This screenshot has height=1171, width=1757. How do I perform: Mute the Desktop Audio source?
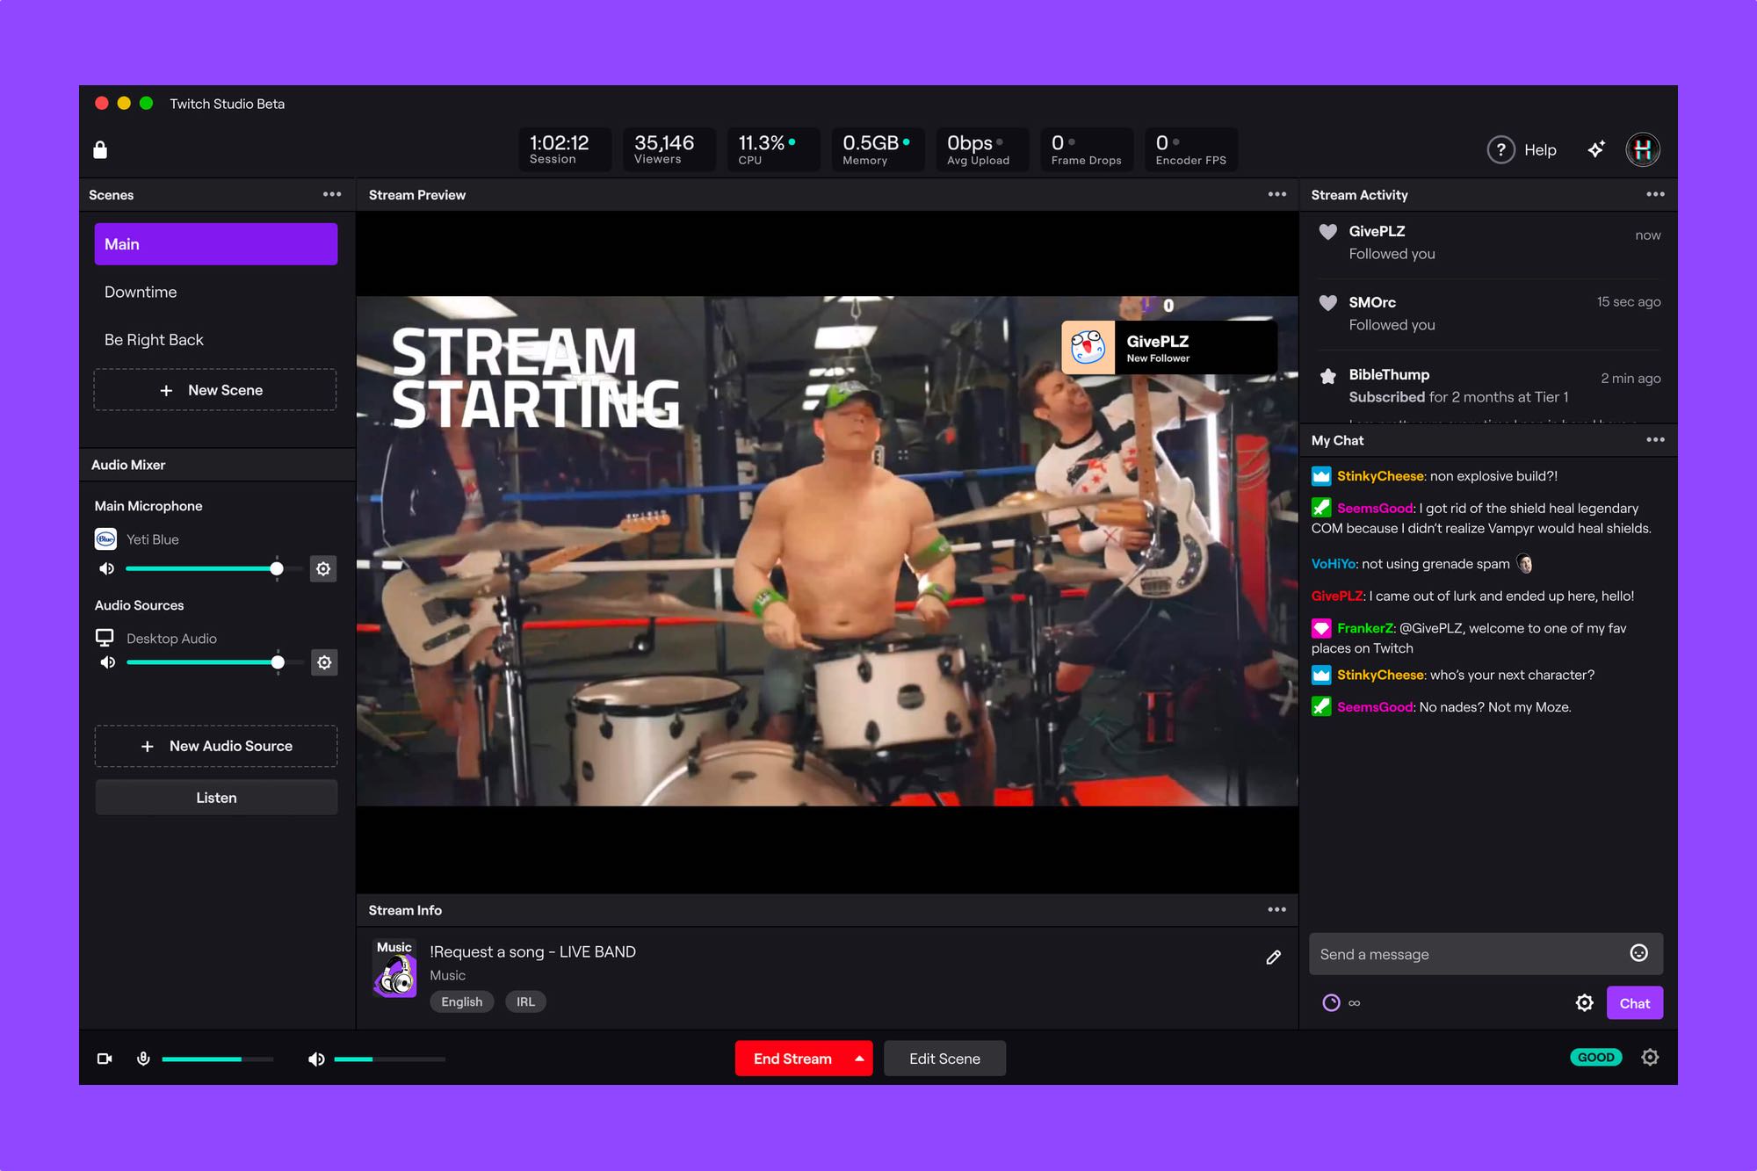tap(107, 662)
